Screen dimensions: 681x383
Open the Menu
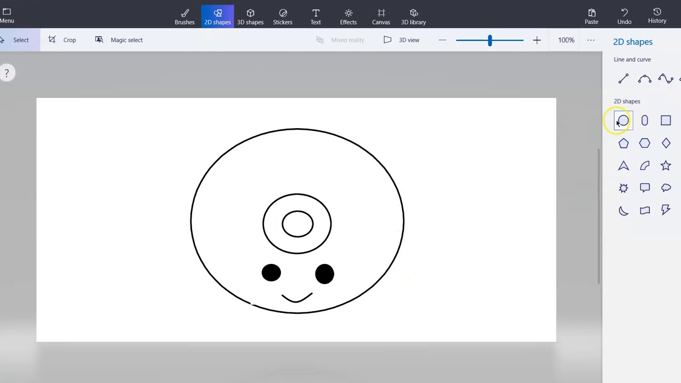(7, 16)
